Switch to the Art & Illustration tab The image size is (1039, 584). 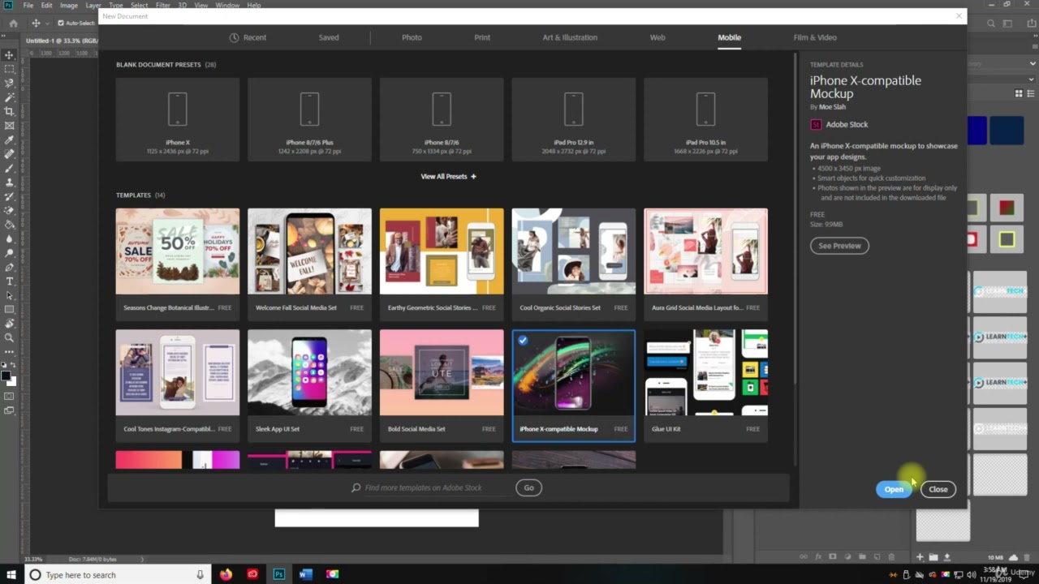tap(570, 37)
